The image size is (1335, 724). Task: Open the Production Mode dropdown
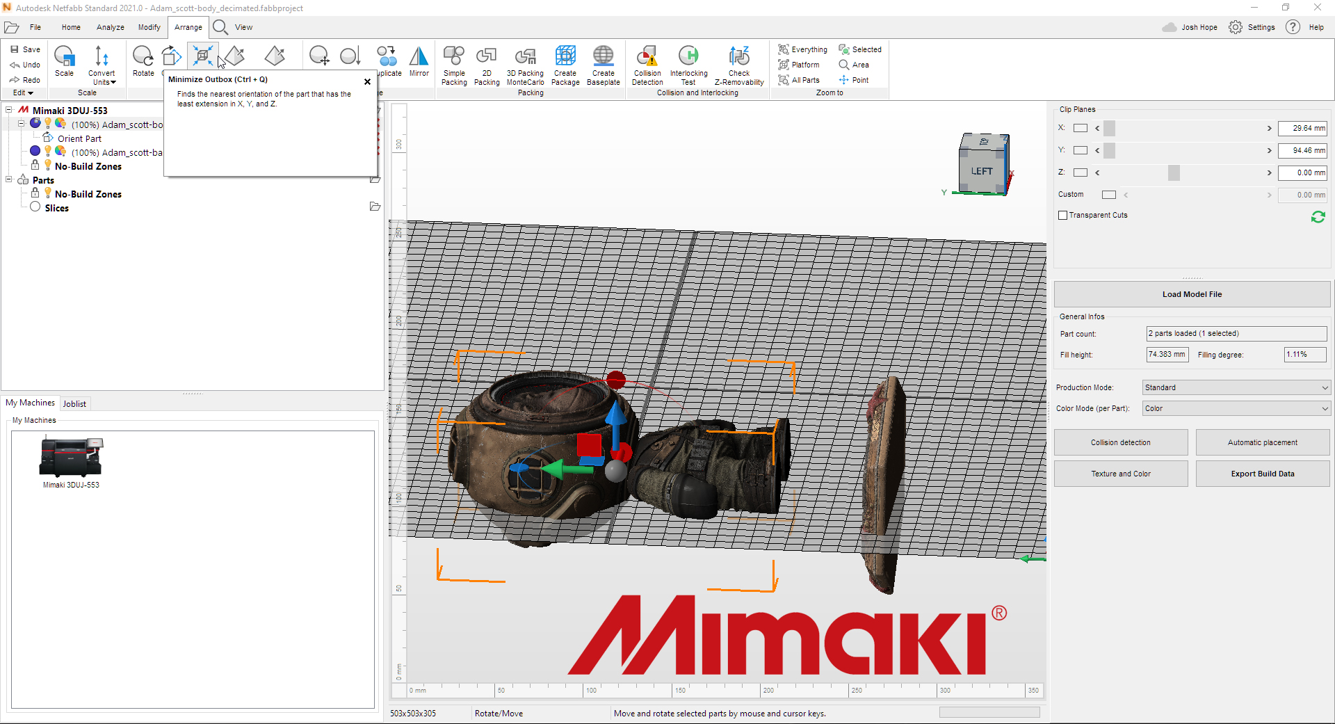click(x=1236, y=388)
